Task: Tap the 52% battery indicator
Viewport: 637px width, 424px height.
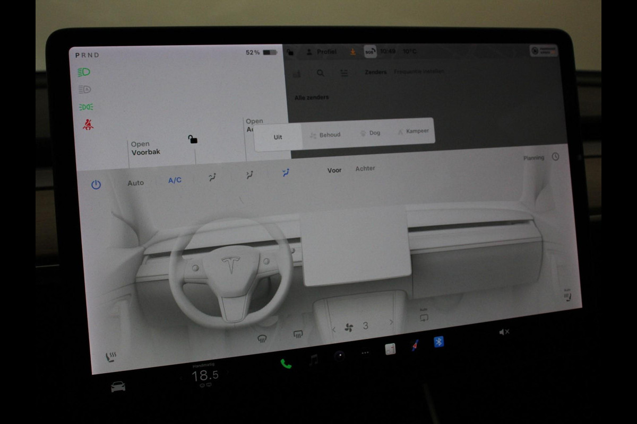Action: [261, 52]
